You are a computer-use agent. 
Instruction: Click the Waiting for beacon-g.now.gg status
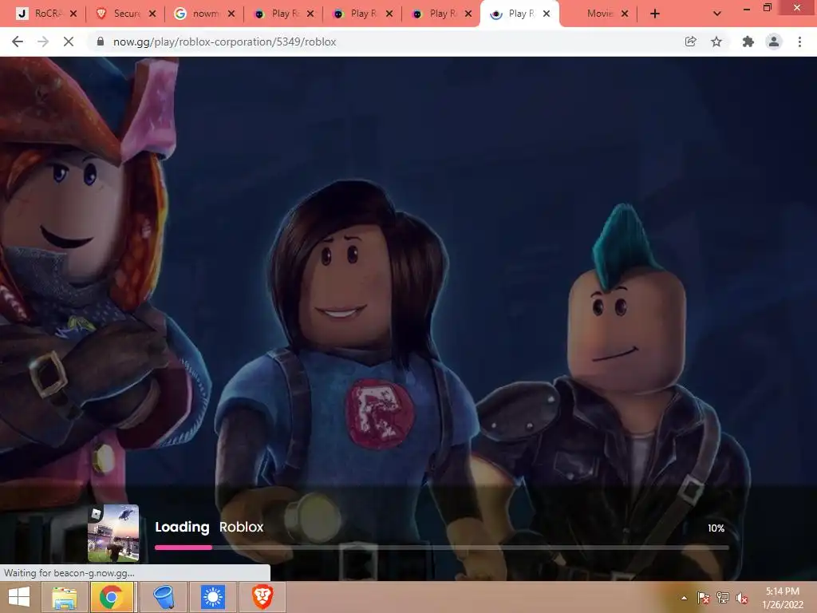[69, 573]
